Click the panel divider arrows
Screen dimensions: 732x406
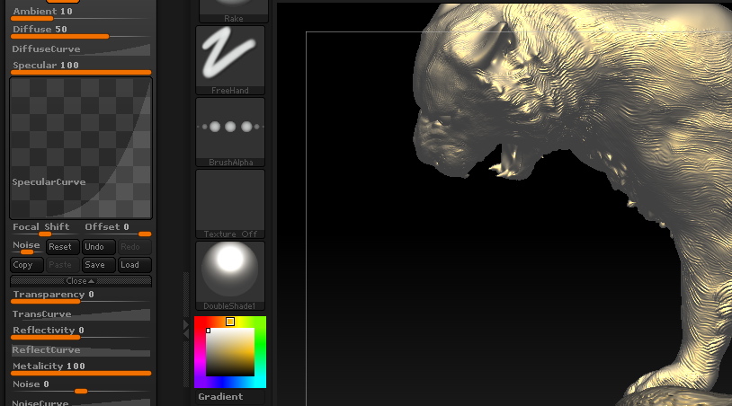pyautogui.click(x=186, y=329)
